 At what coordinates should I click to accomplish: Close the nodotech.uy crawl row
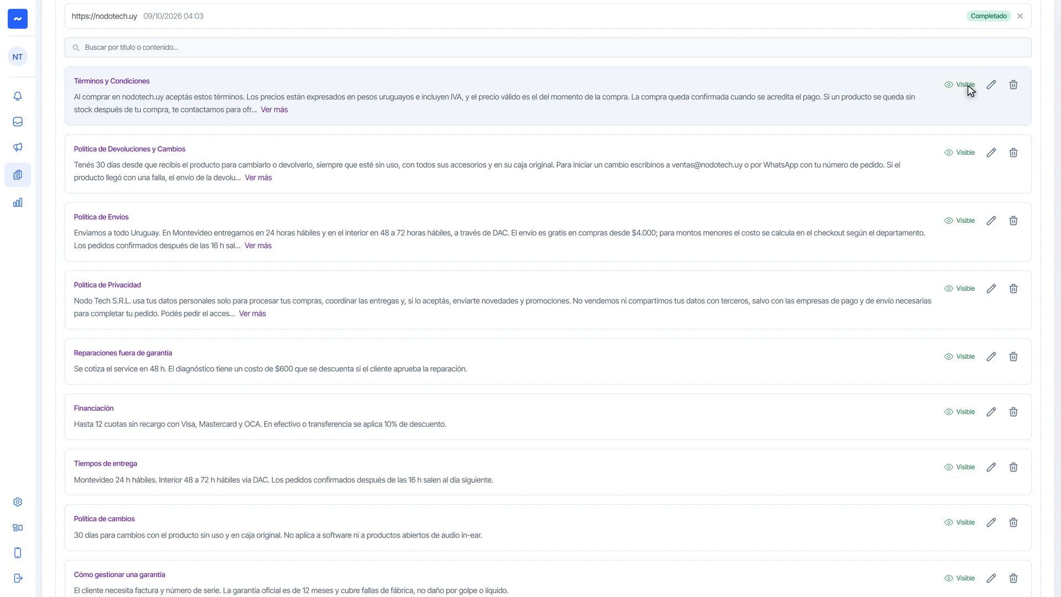pyautogui.click(x=1020, y=16)
